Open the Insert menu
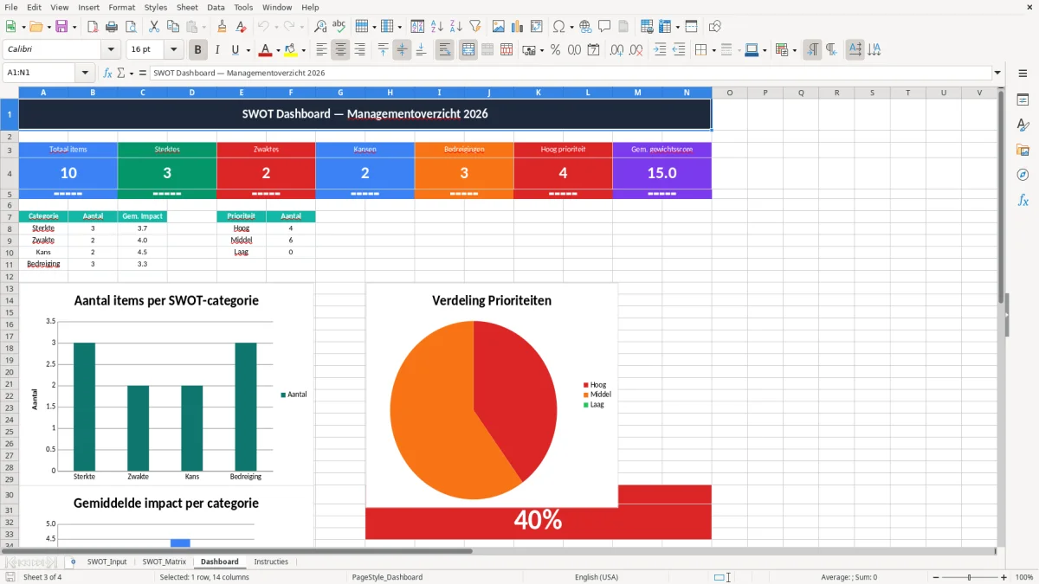The width and height of the screenshot is (1039, 584). (88, 7)
